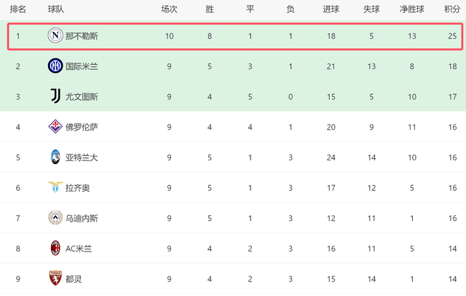Open the 国际米兰 team page

[82, 66]
